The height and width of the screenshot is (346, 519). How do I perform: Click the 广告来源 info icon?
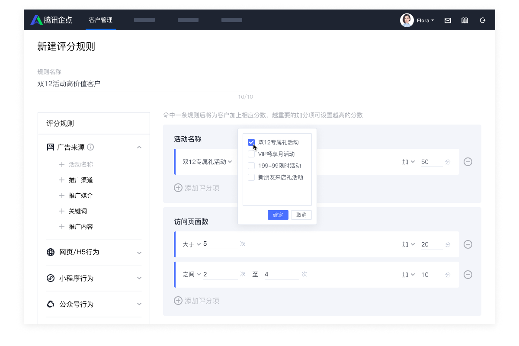pyautogui.click(x=90, y=147)
